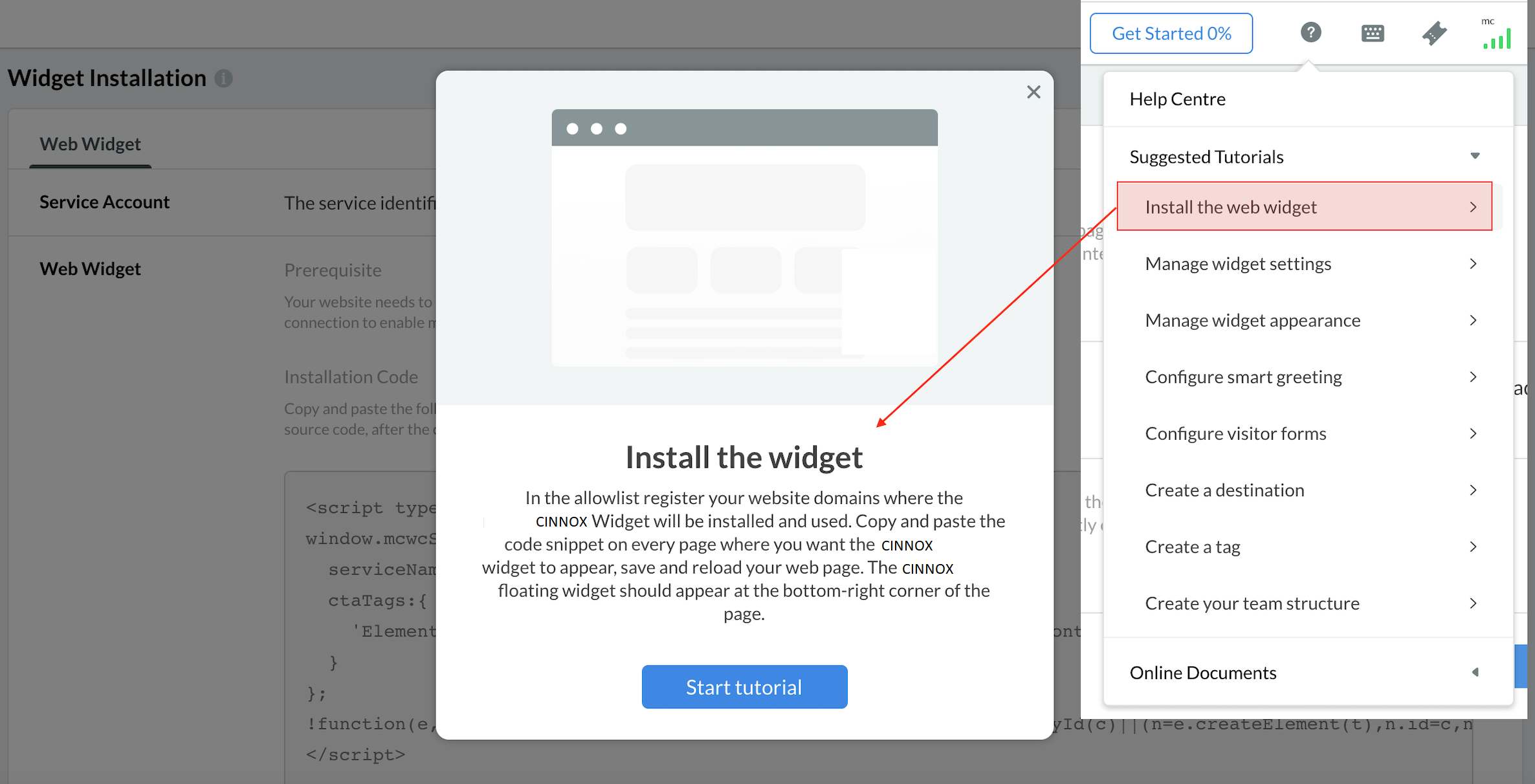Click the chevron on Configure visitor forms
Viewport: 1535px width, 784px height.
pyautogui.click(x=1473, y=433)
